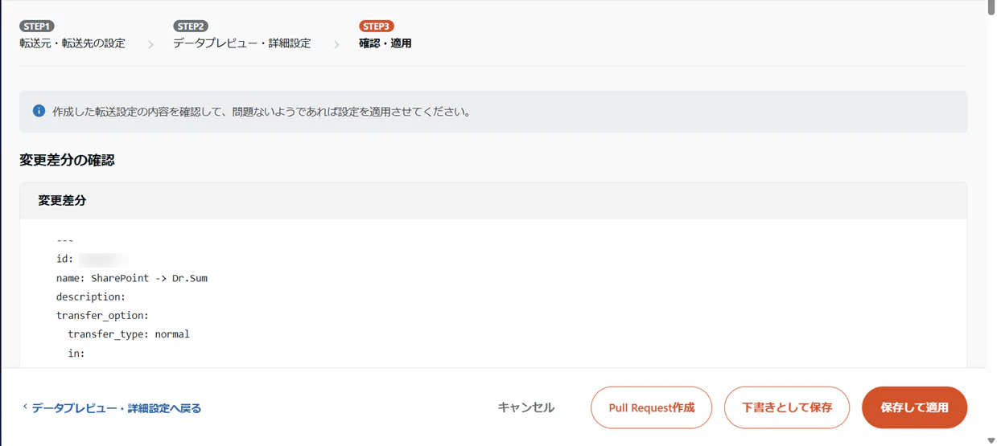Click the scrollbar down arrow
The image size is (997, 446).
click(991, 440)
